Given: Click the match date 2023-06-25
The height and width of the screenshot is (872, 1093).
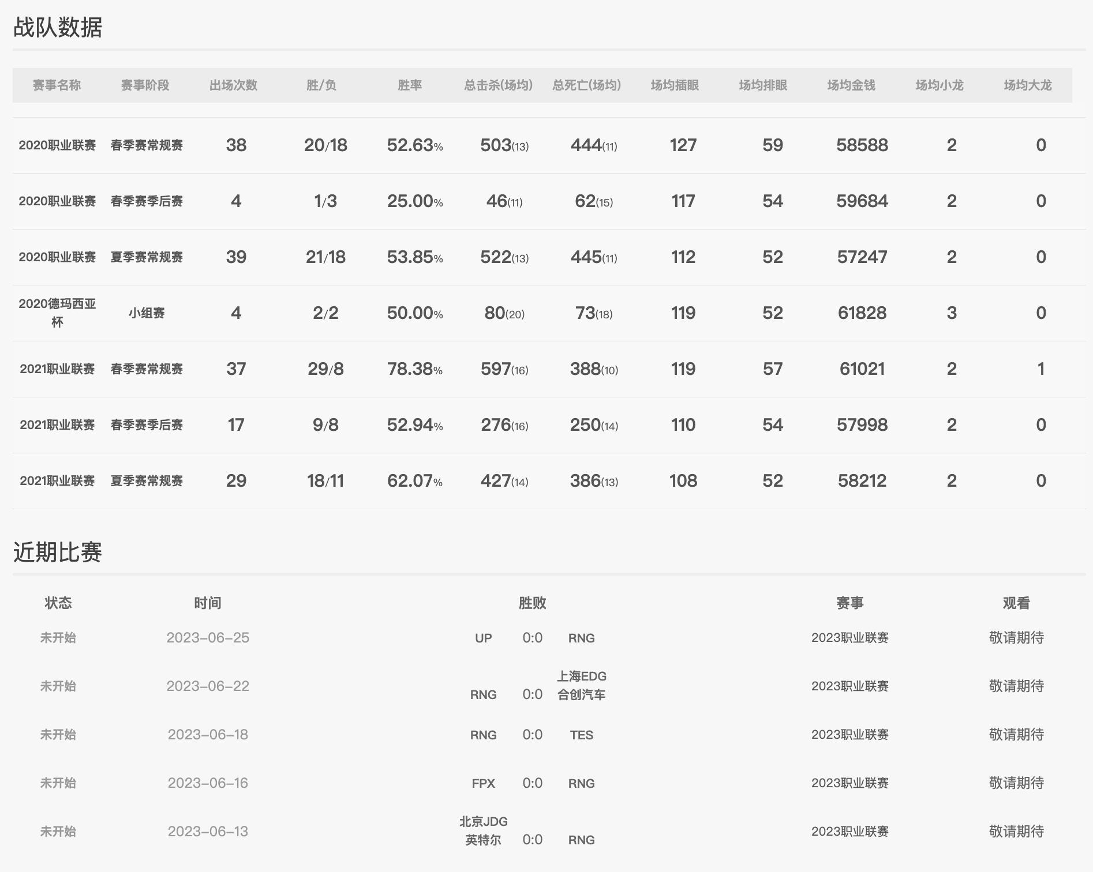Looking at the screenshot, I should 209,638.
